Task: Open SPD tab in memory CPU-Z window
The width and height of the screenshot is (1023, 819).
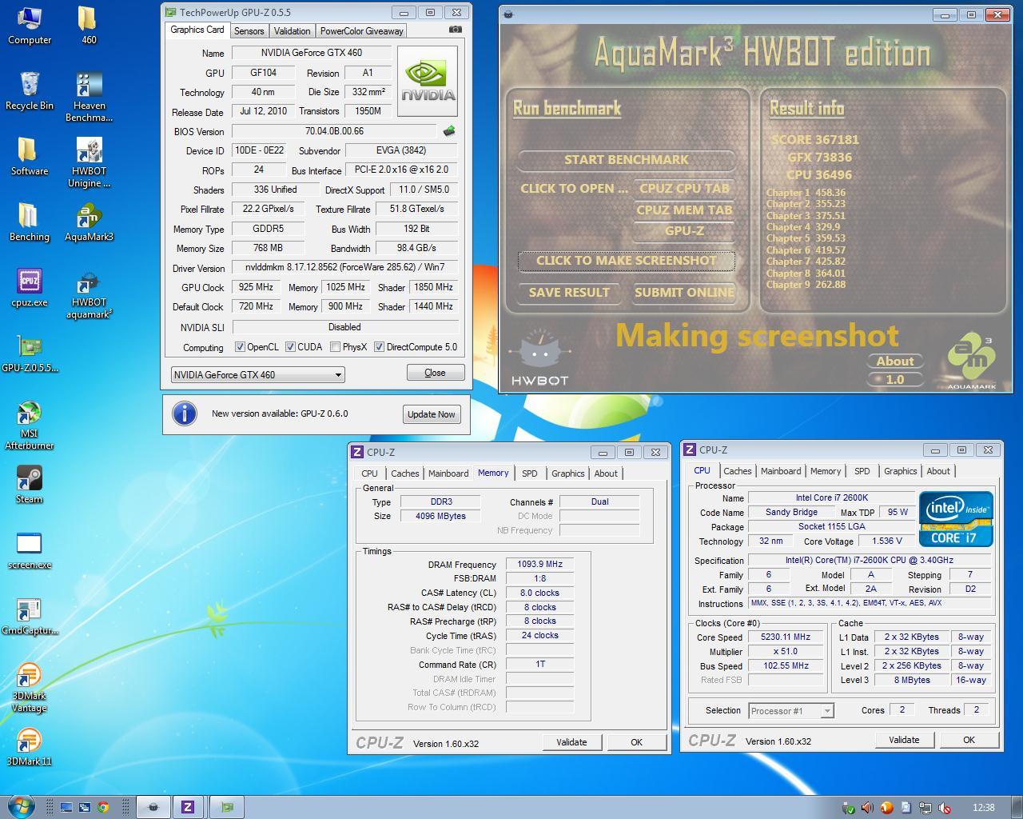Action: pos(530,473)
